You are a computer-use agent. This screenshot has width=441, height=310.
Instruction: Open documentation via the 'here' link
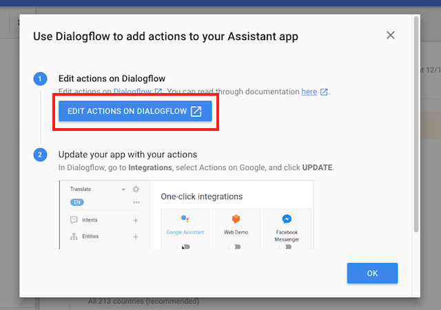pos(309,92)
